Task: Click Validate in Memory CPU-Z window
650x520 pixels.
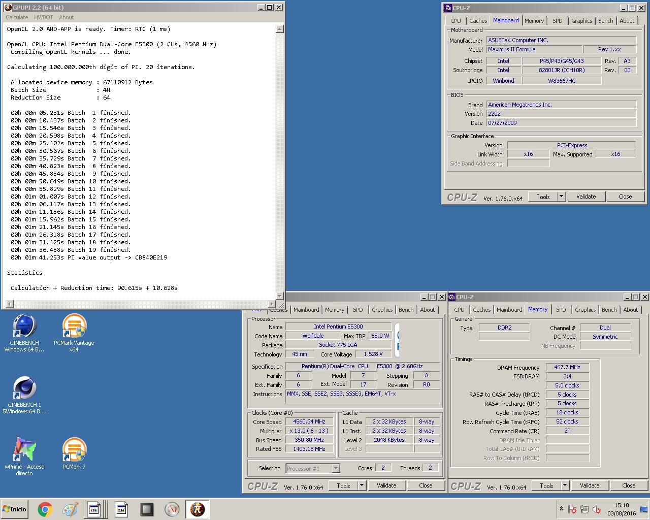Action: (x=590, y=485)
